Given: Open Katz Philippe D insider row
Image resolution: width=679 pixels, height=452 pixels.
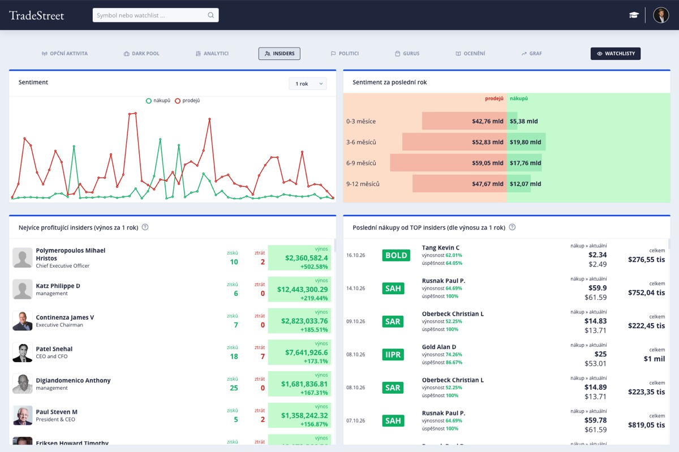Looking at the screenshot, I should point(171,290).
